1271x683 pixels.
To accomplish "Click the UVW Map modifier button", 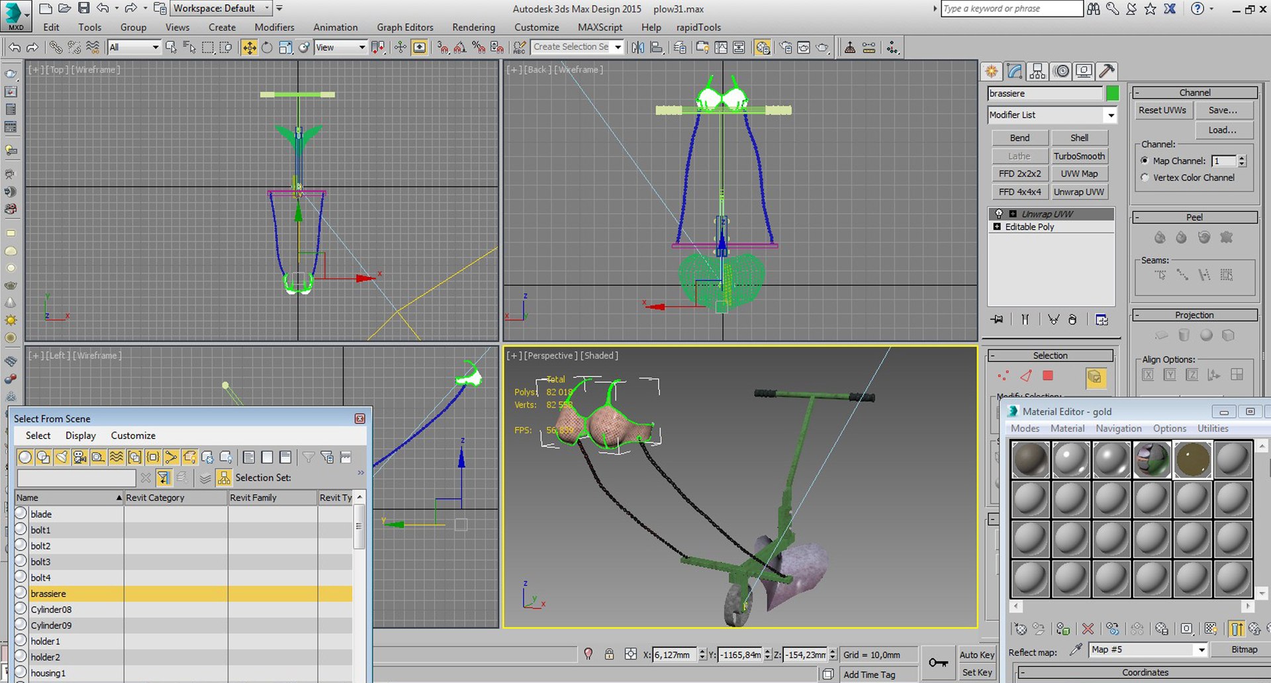I will pos(1079,174).
